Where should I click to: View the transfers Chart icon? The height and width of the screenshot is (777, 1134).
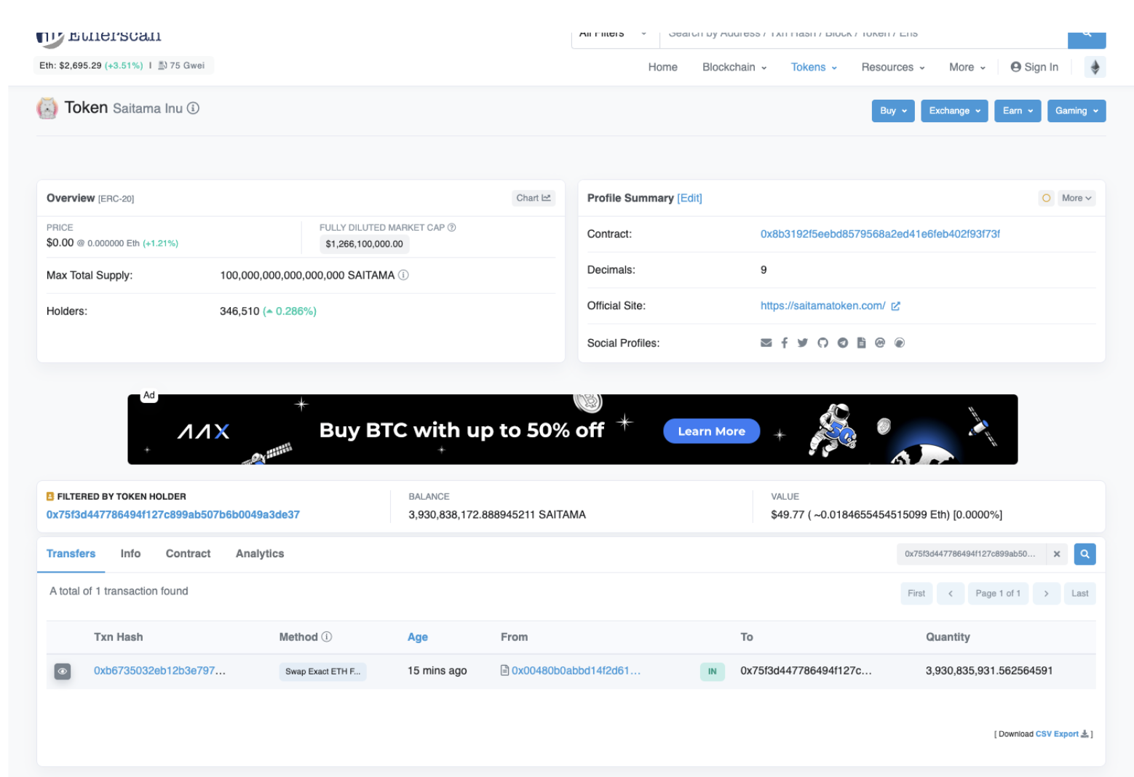[x=534, y=198]
